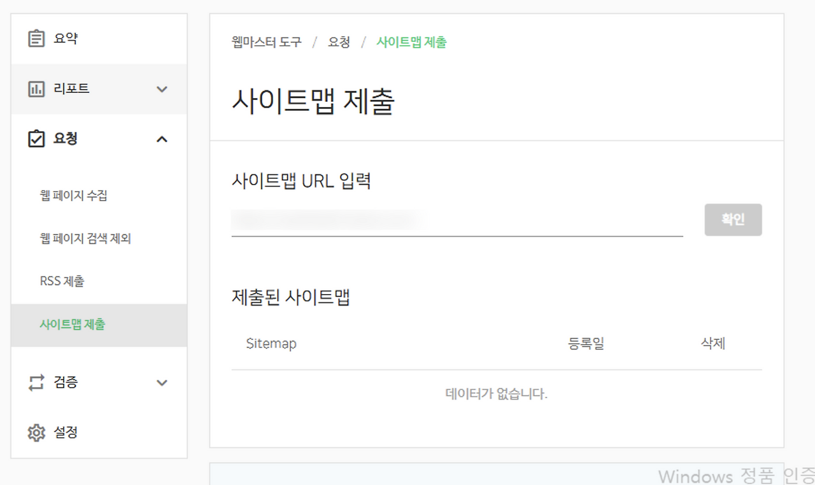Click 요청 in the breadcrumb trail
The width and height of the screenshot is (815, 485).
[339, 42]
